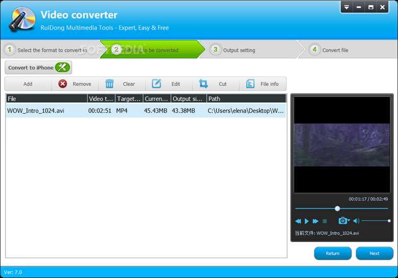The image size is (398, 278).
Task: Click the Remove red X icon
Action: coord(63,84)
